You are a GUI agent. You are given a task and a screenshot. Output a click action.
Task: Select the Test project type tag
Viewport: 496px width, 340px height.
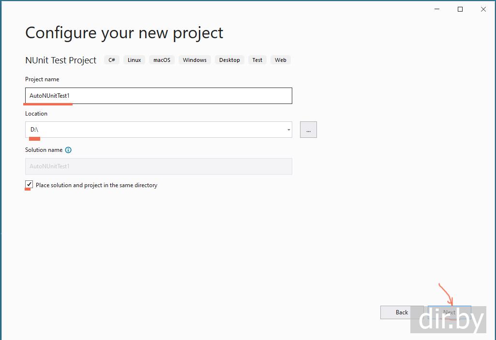coord(257,60)
